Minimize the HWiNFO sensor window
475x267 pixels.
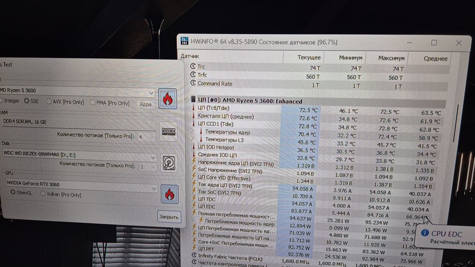[x=409, y=42]
